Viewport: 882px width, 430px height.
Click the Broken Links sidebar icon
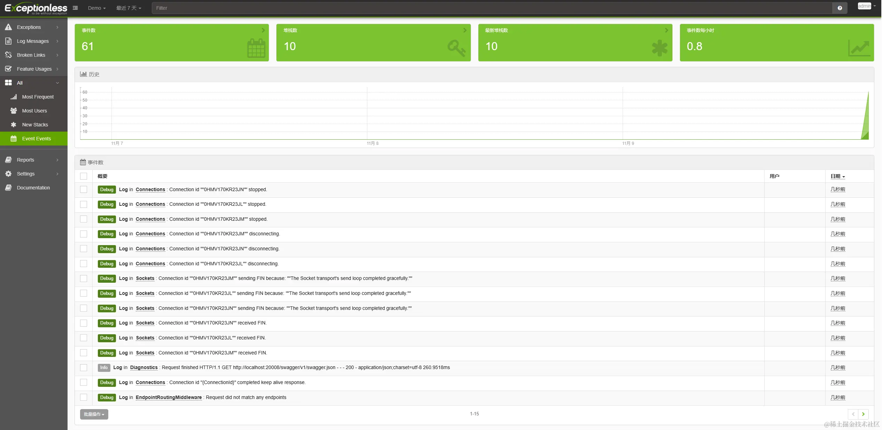8,55
